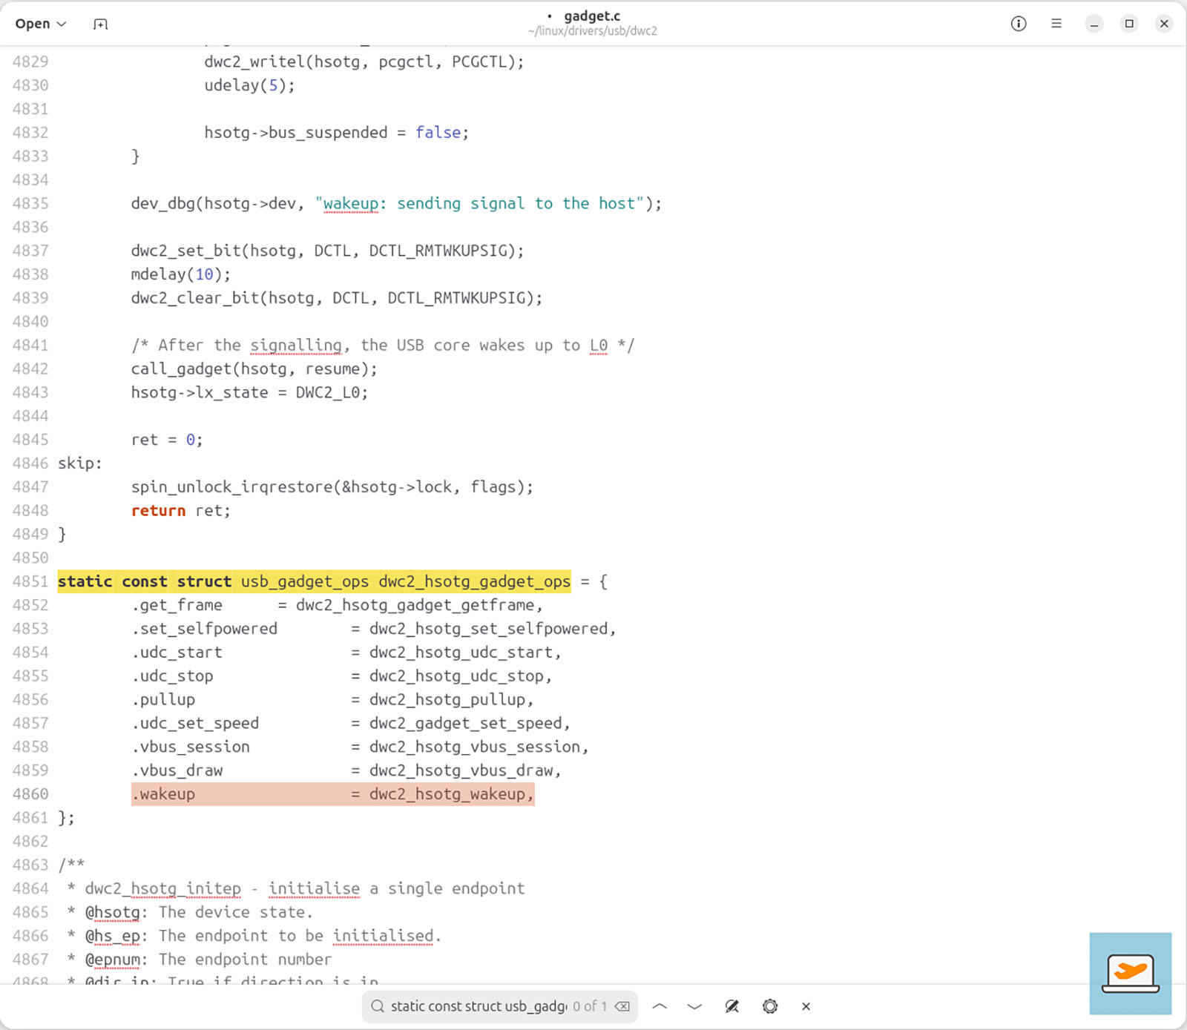This screenshot has width=1187, height=1030.
Task: Click 'dwc2_hsotg_gadget_getframe' on line 4852
Action: tap(415, 605)
